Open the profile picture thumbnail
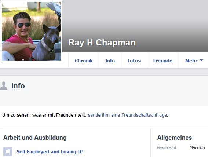Viewport: 208px width, 157px height. click(x=31, y=31)
